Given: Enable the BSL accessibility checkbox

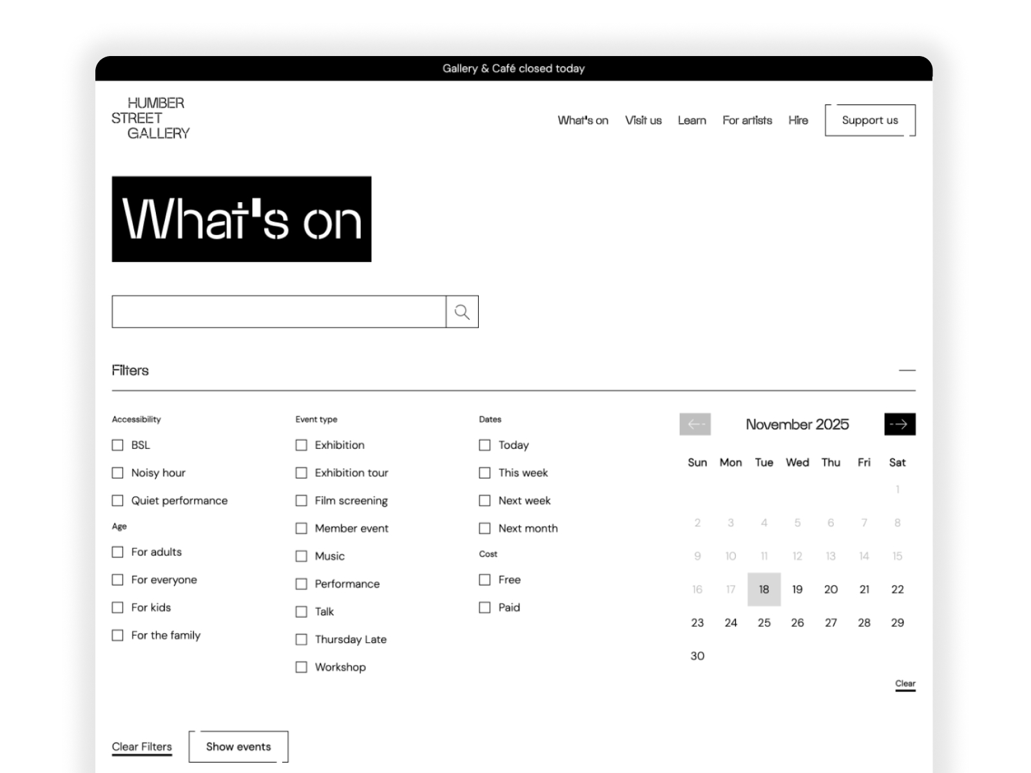Looking at the screenshot, I should click(118, 445).
